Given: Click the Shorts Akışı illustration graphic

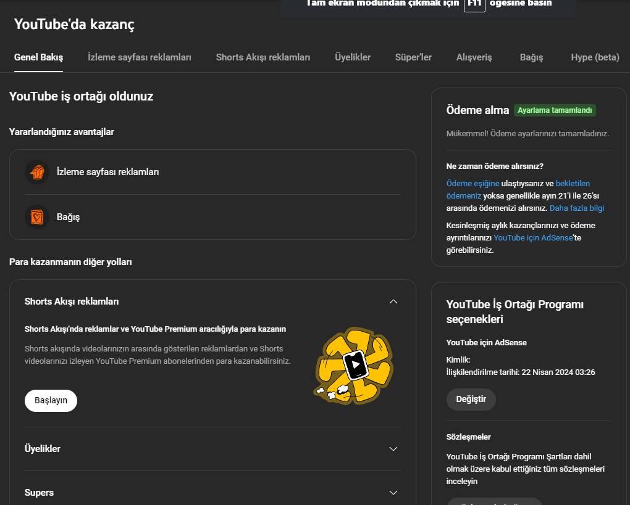Looking at the screenshot, I should pyautogui.click(x=353, y=366).
